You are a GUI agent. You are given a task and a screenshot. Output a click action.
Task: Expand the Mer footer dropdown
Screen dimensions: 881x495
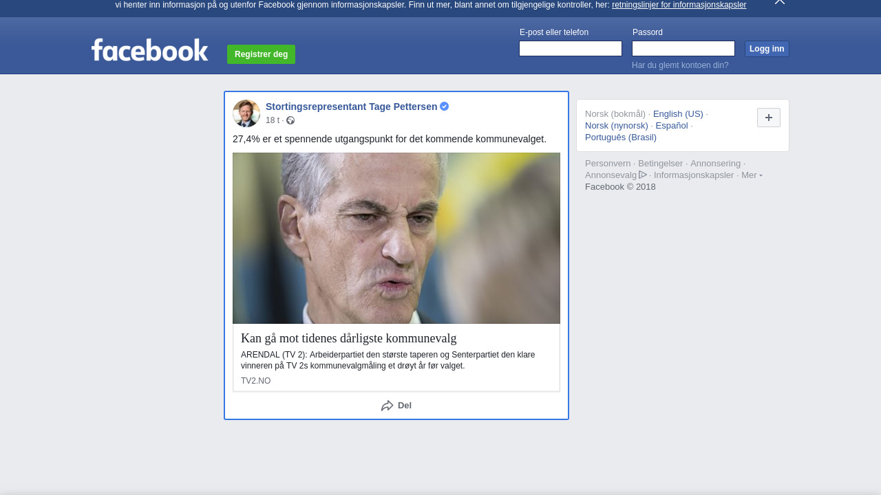click(x=752, y=175)
